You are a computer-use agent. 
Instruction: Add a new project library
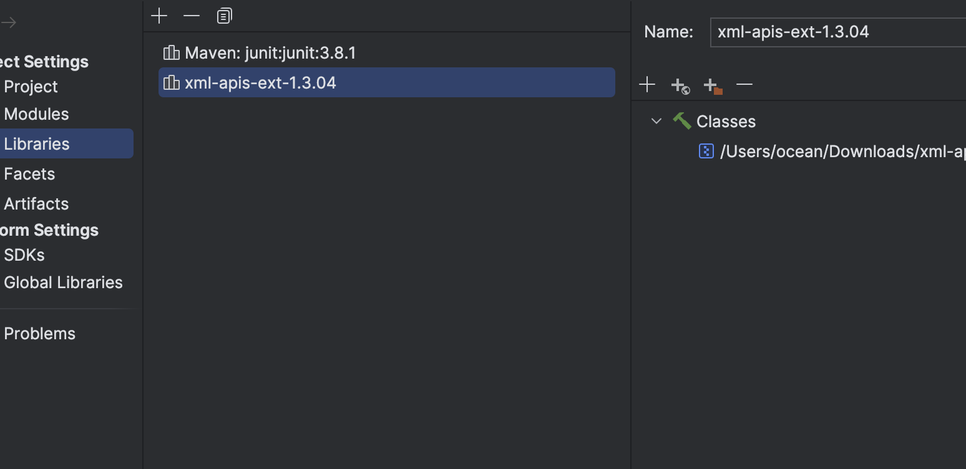point(159,16)
